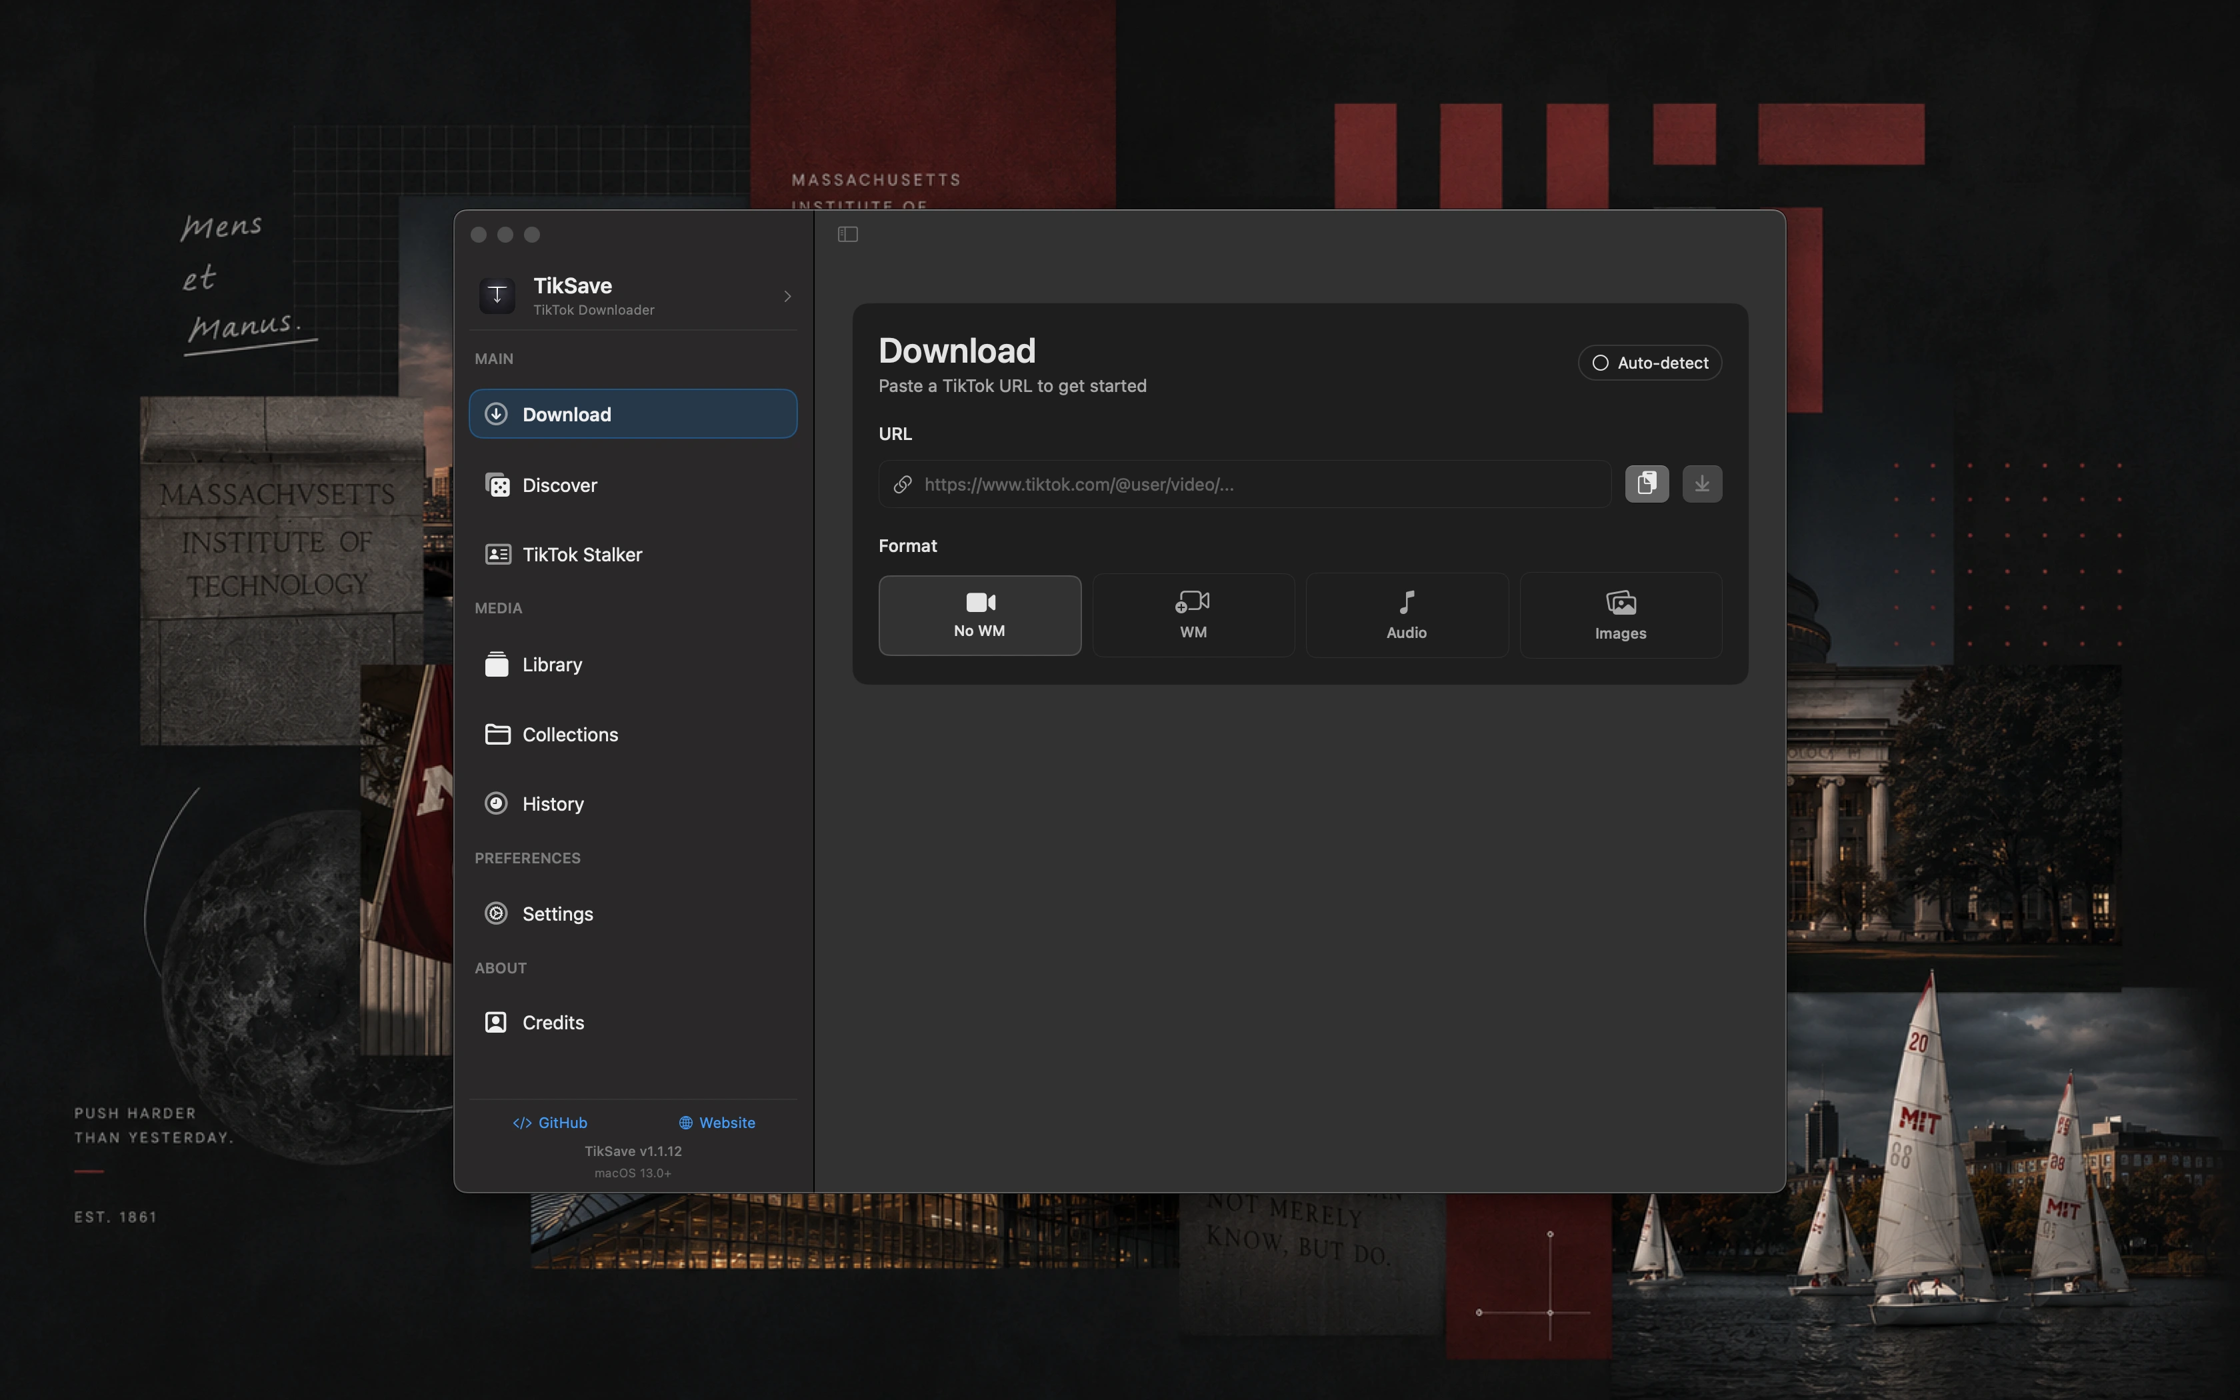
Task: Click the TikSave v1.1.12 version text
Action: (633, 1151)
